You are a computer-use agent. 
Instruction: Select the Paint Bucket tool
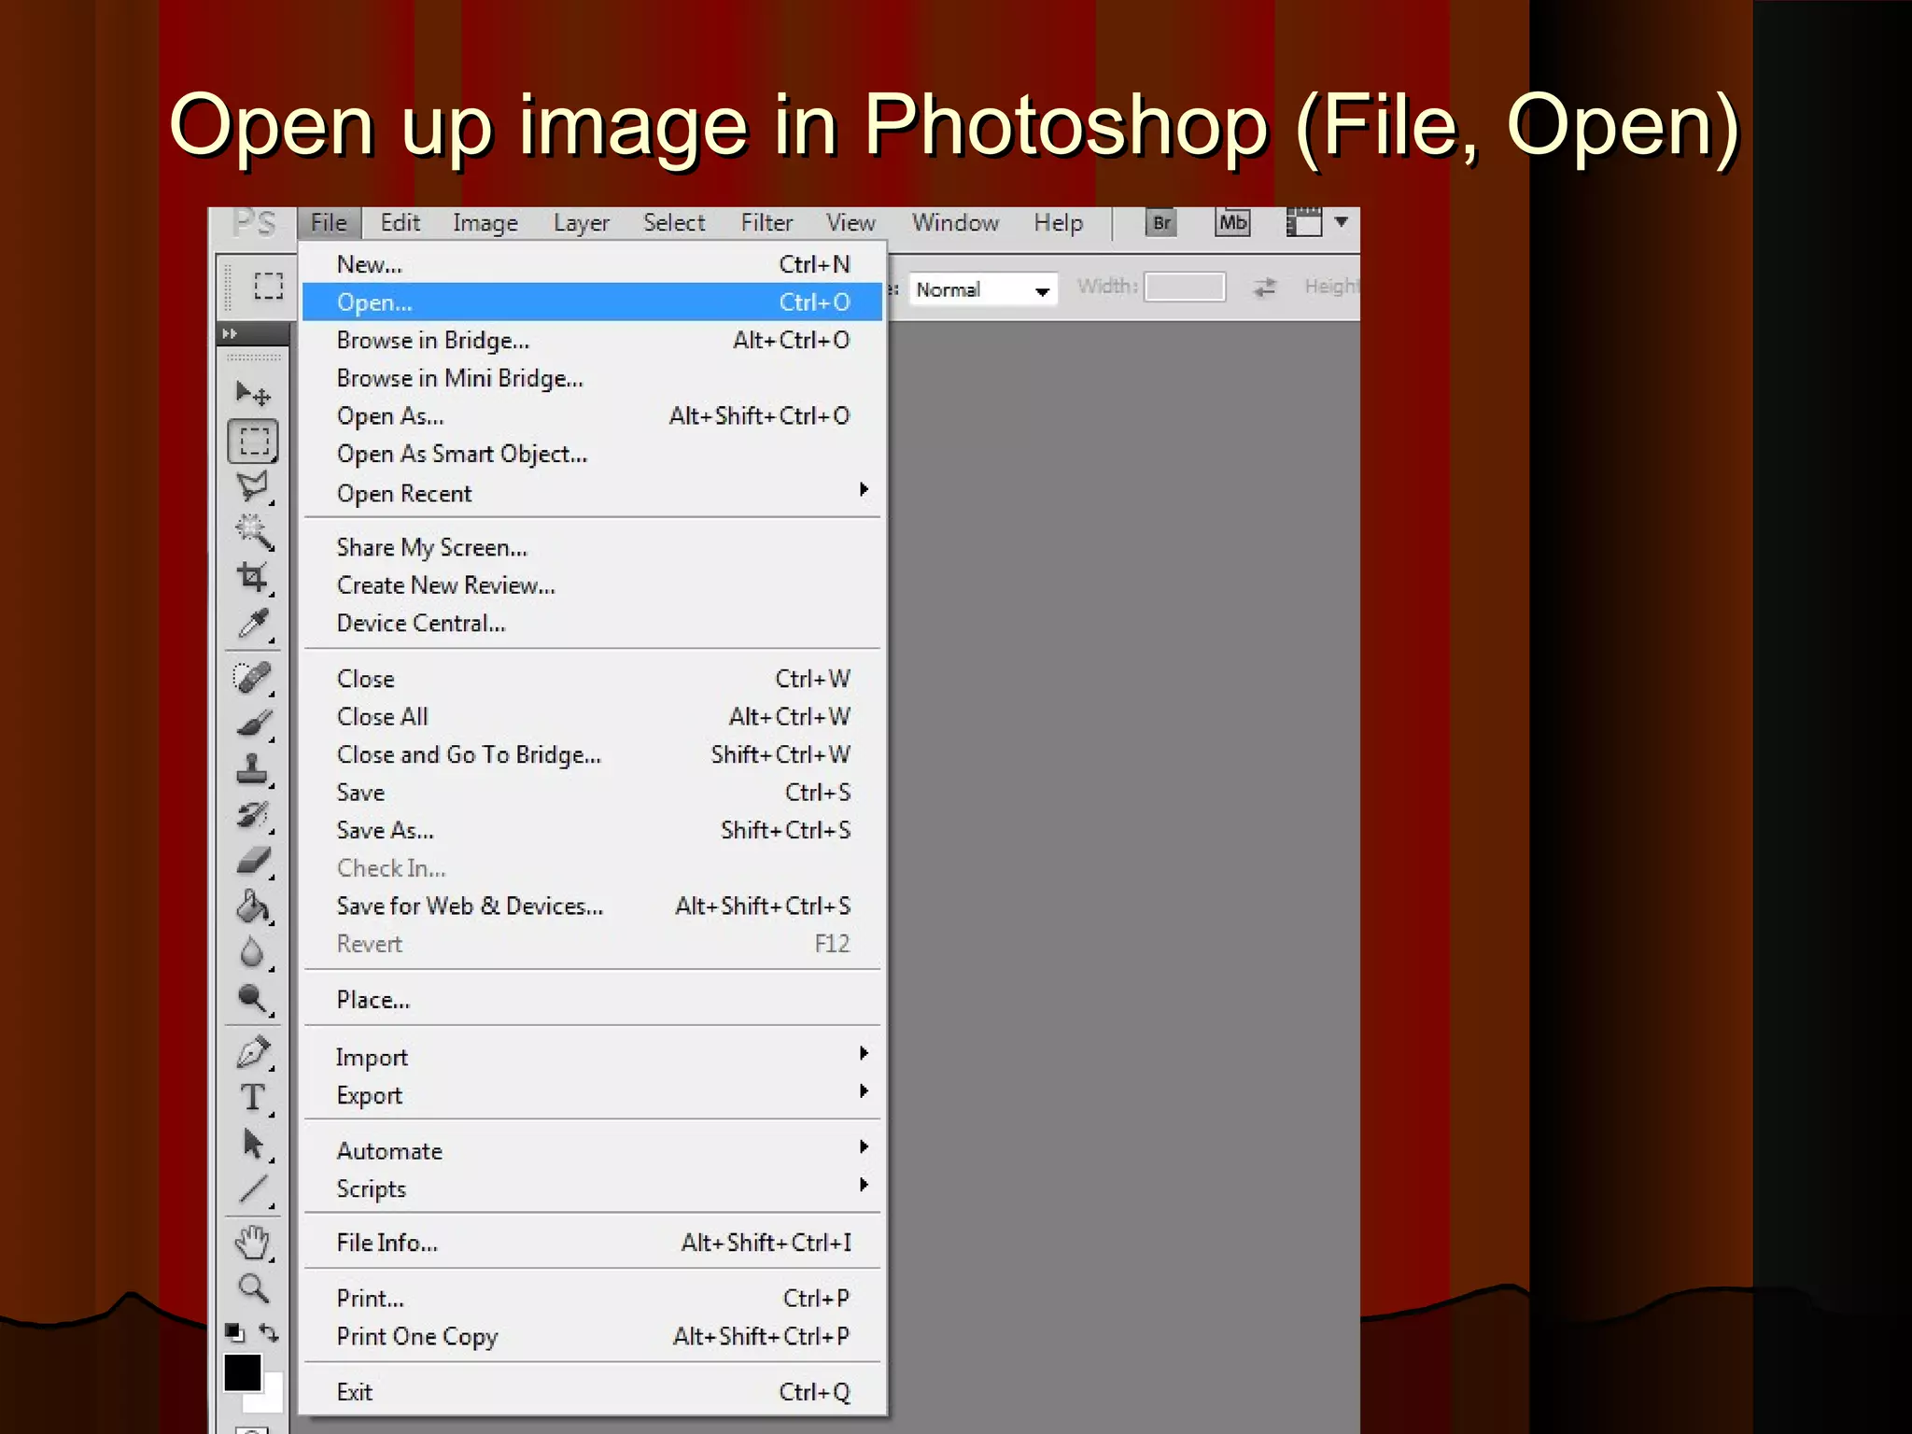pyautogui.click(x=253, y=907)
